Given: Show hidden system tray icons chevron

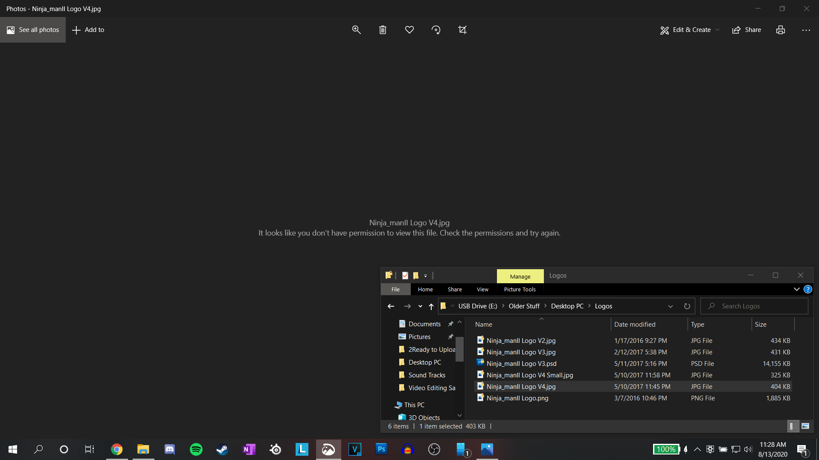Looking at the screenshot, I should coord(697,449).
